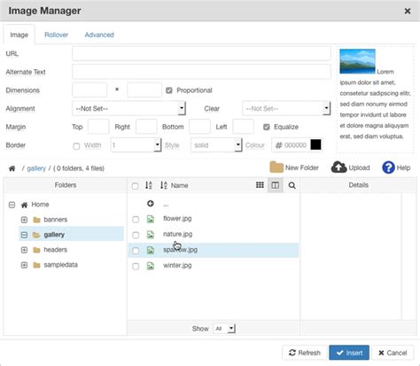
Task: Go up one folder with back arrow
Action: pos(151,203)
